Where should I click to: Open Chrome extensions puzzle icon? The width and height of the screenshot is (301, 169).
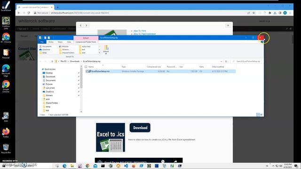tap(269, 13)
